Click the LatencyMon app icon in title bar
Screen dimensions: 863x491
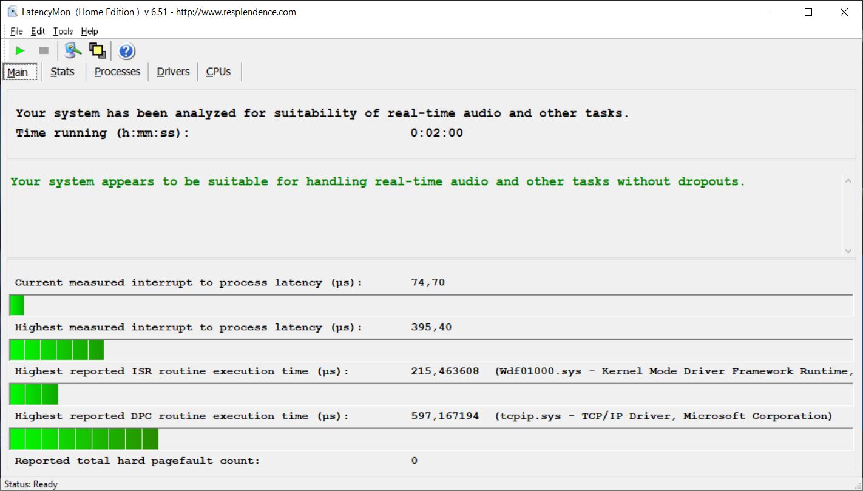12,12
